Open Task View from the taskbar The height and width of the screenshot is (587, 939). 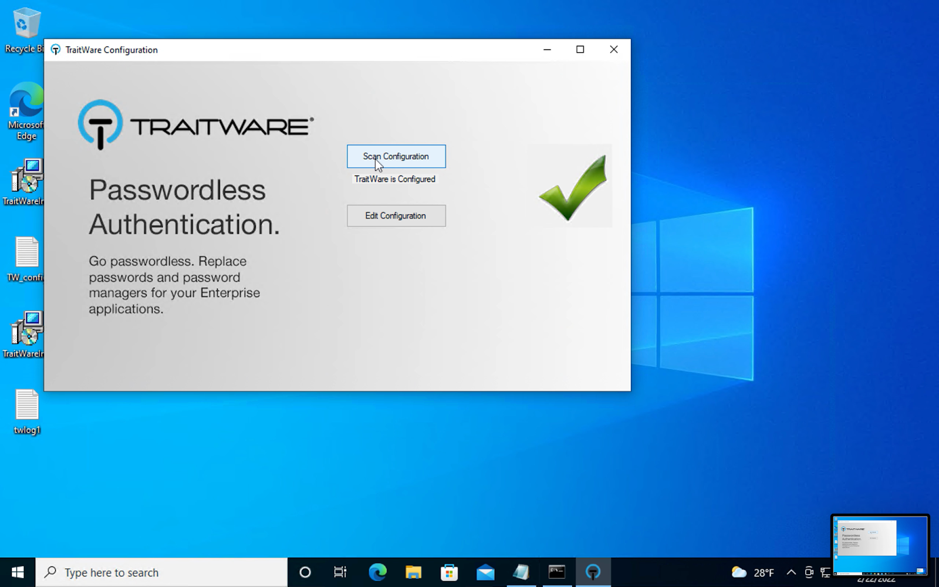(x=340, y=572)
